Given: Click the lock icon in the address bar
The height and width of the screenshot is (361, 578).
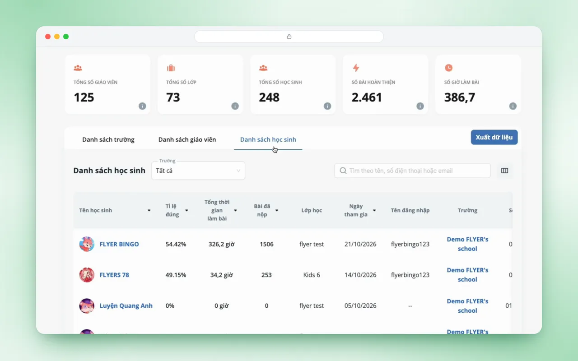Looking at the screenshot, I should point(289,37).
